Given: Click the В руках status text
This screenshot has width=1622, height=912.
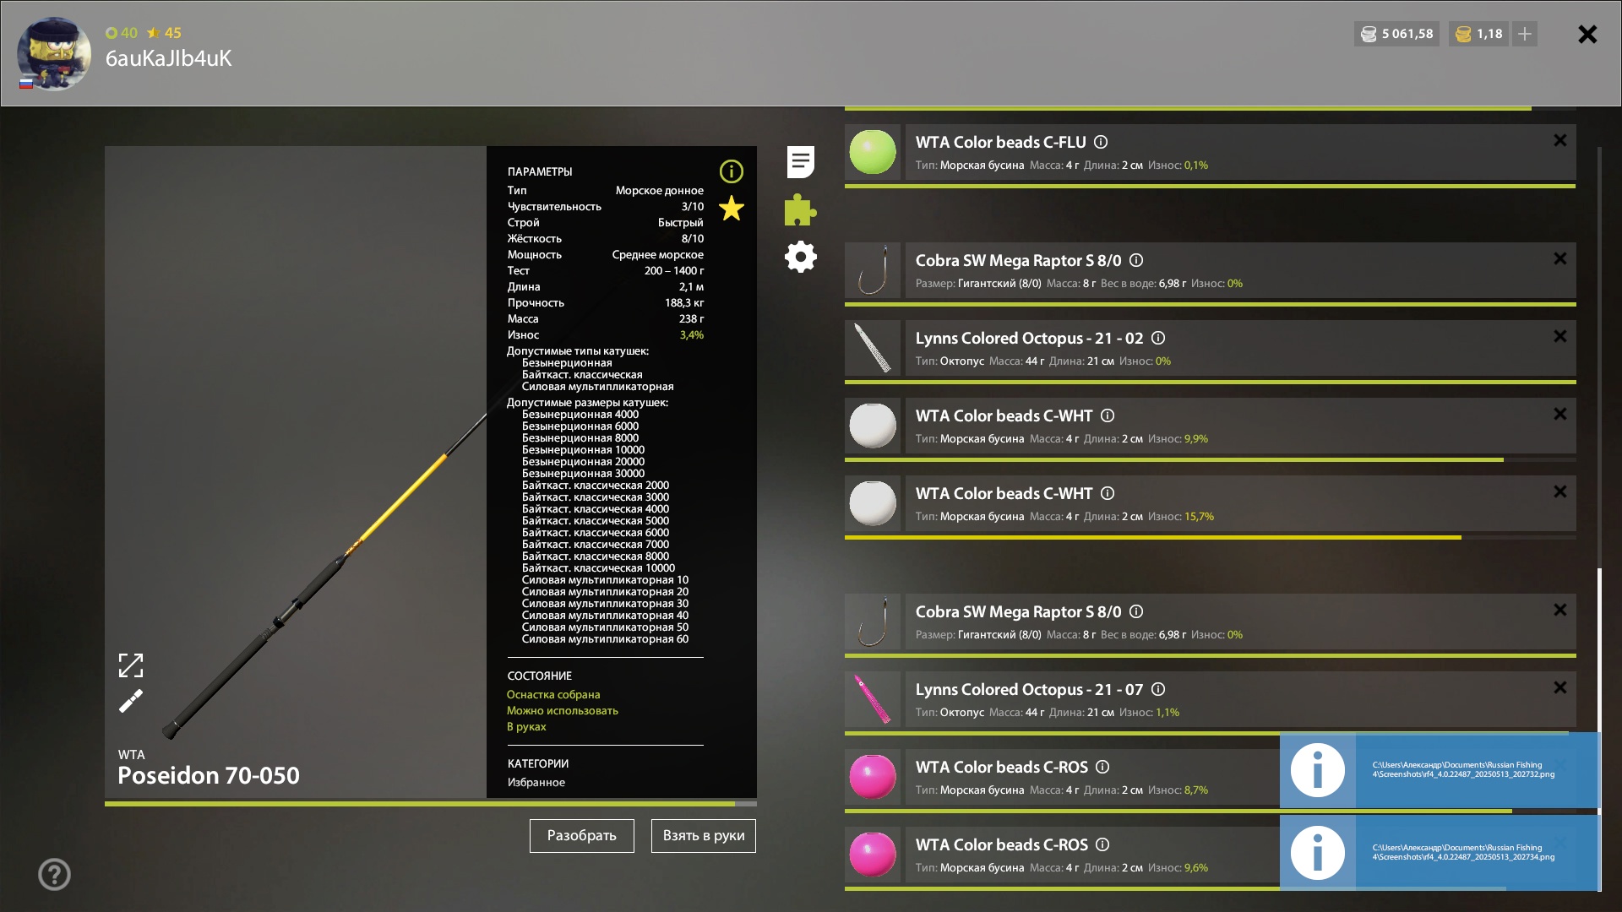Looking at the screenshot, I should click(526, 726).
